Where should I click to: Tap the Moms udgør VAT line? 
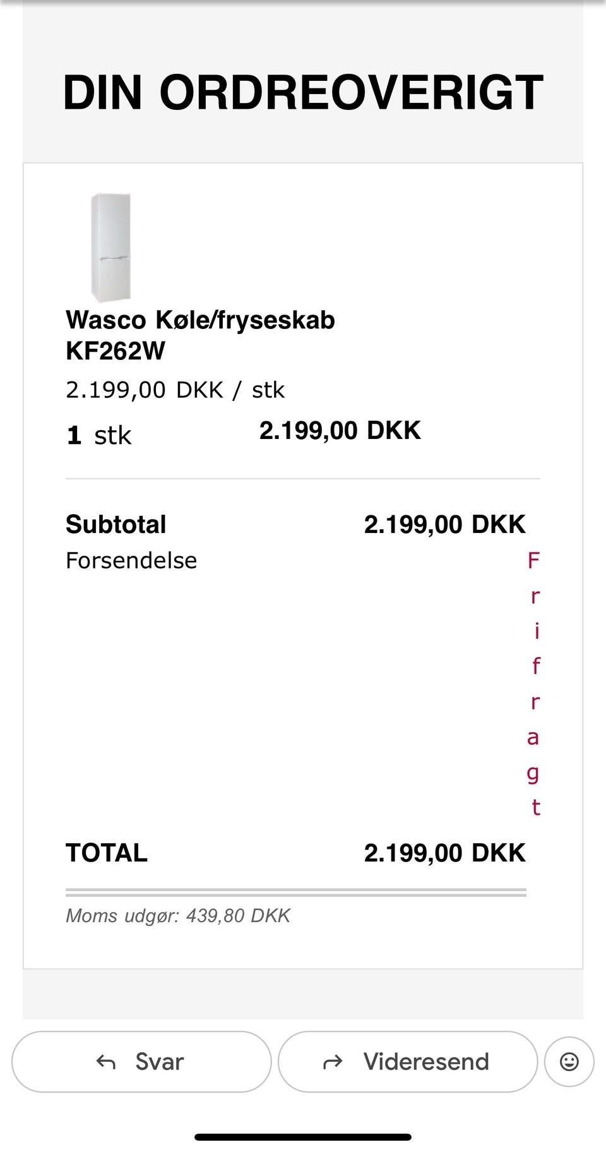(178, 916)
